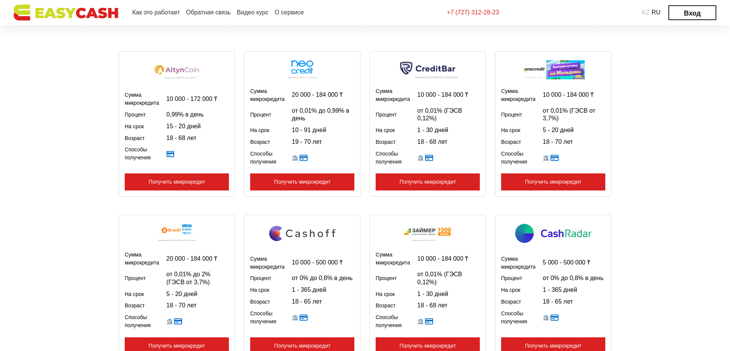Open "О сервисе" menu item
730x351 pixels.
289,12
